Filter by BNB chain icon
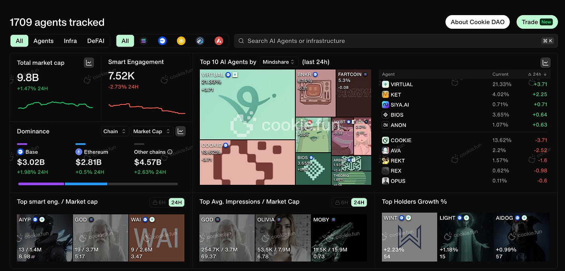The width and height of the screenshot is (565, 271). [x=181, y=41]
